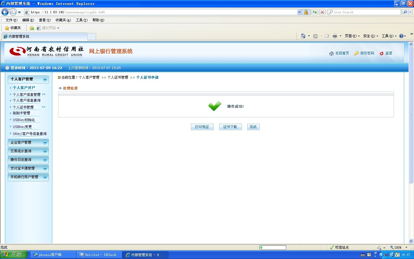414x259 pixels.
Task: Open the 文件(F) menu
Action: click(x=11, y=20)
